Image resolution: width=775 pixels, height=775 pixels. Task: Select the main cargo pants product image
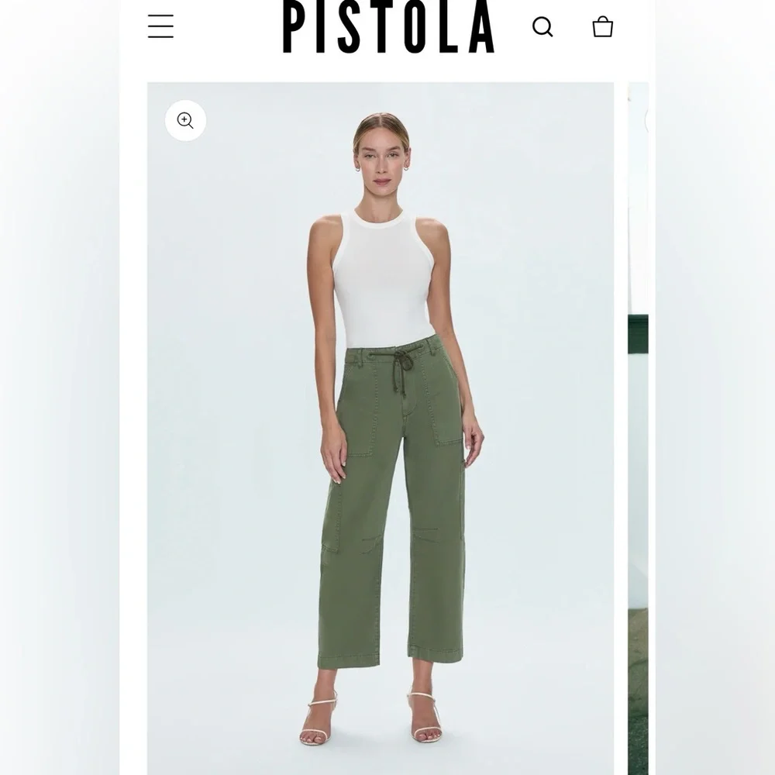coord(381,429)
